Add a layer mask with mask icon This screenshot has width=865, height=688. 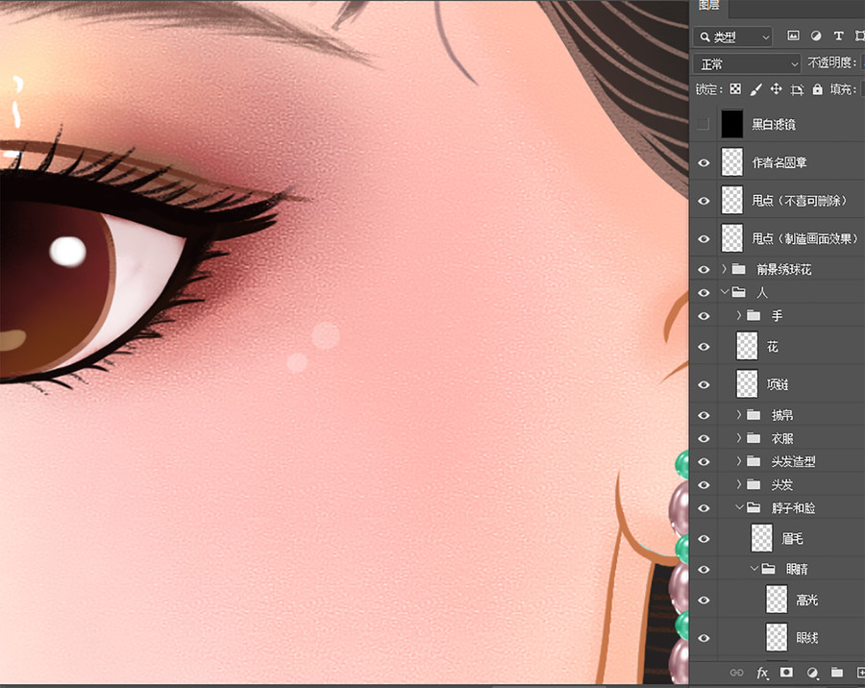coord(786,672)
